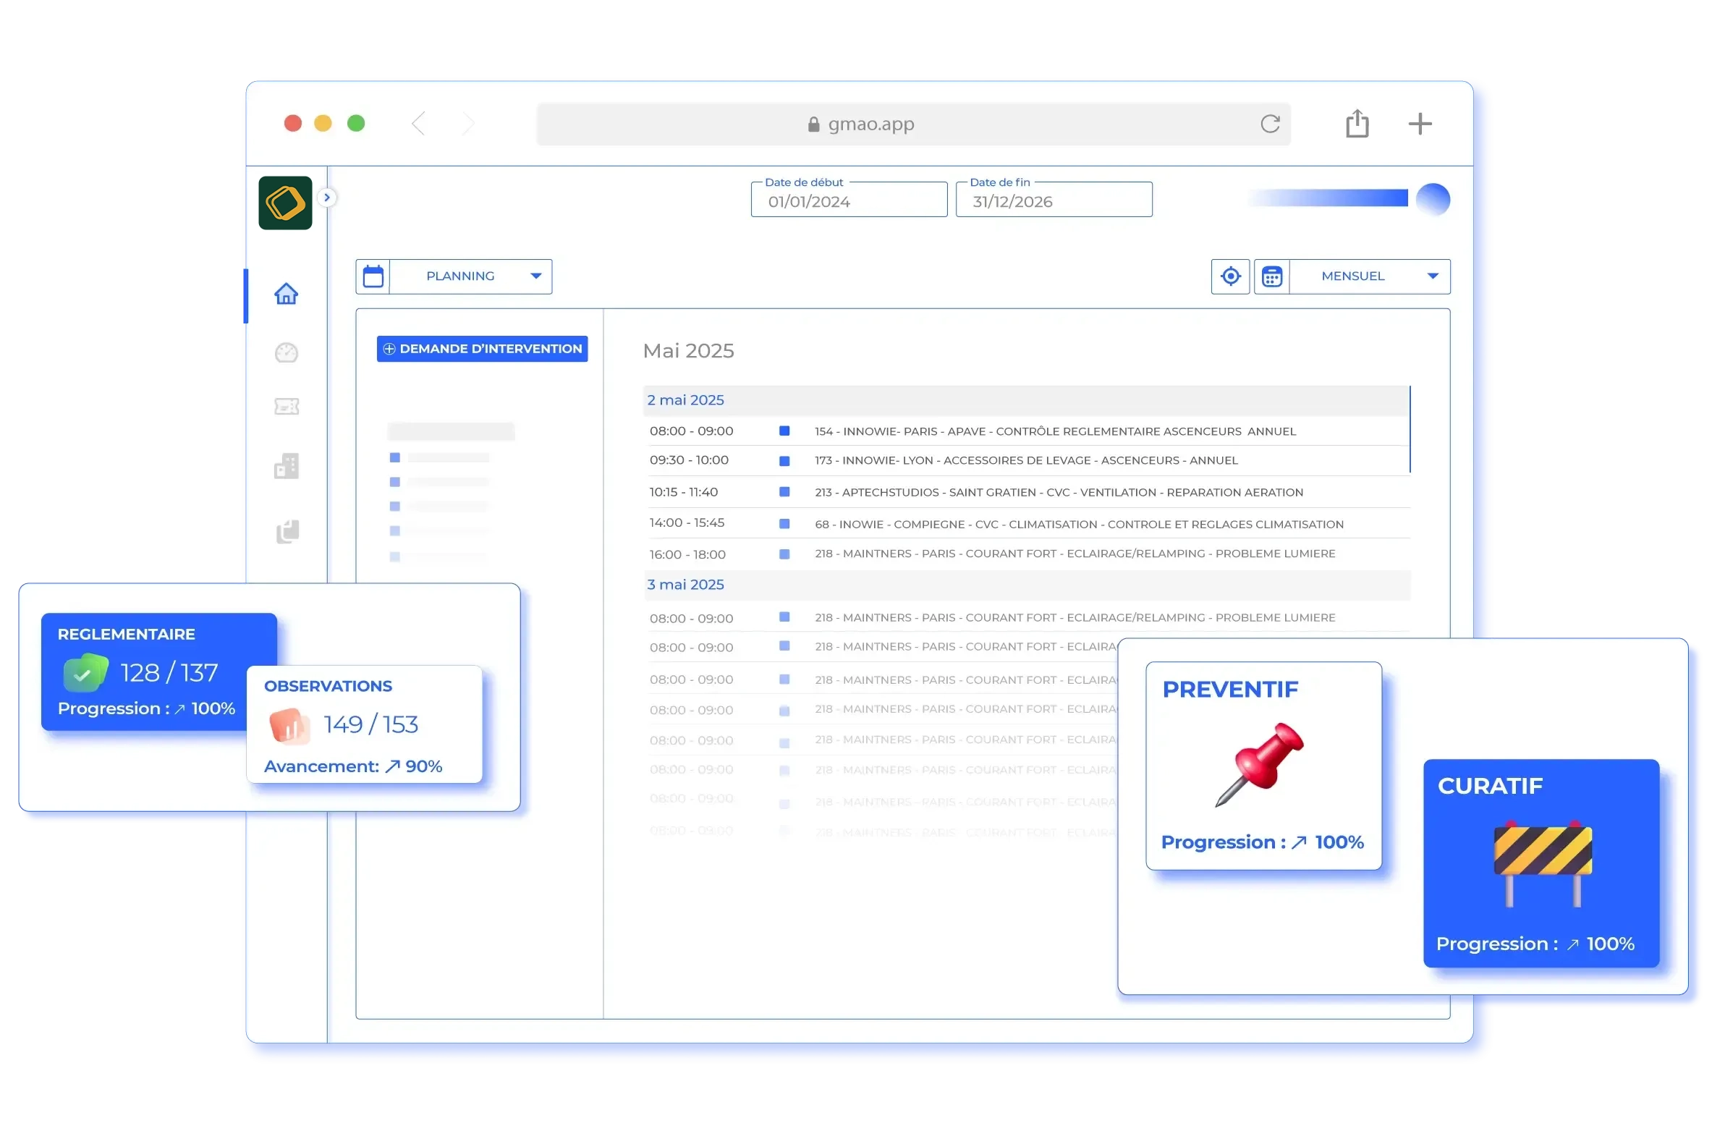Click the blue planning calendar icon

(373, 276)
